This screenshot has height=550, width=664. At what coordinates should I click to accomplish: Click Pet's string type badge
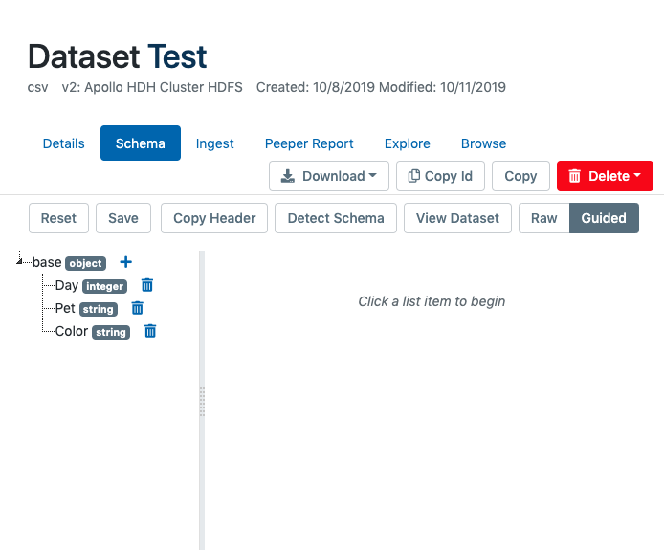(x=99, y=309)
